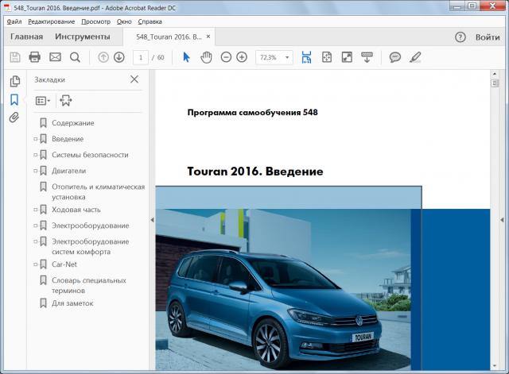Zoom in with plus icon
The width and height of the screenshot is (509, 374).
coord(242,57)
